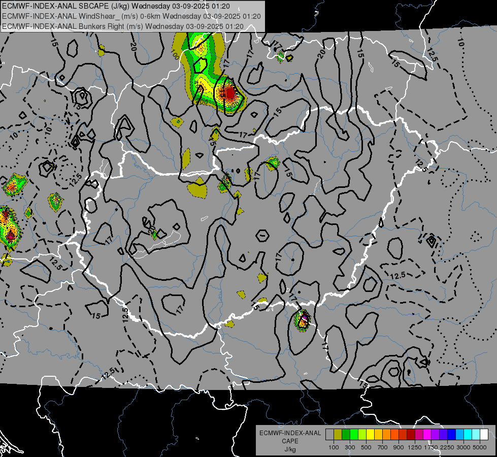Click the gray swatch in the CAPE legend

(x=329, y=435)
